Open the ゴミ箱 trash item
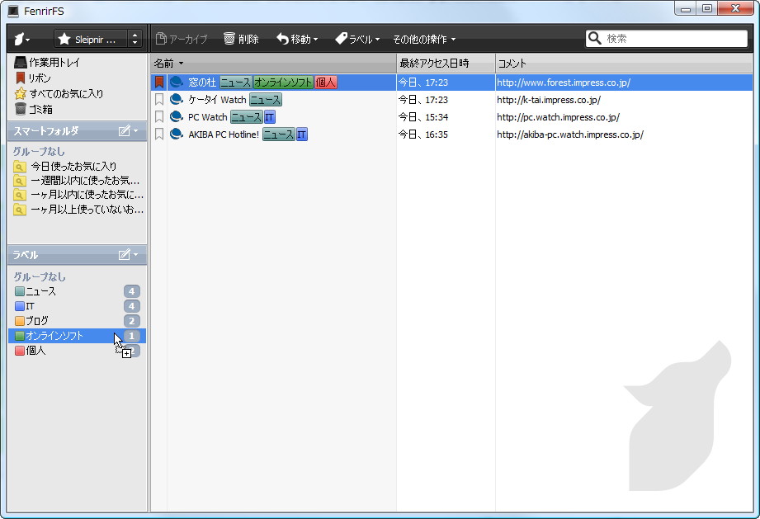This screenshot has width=760, height=519. point(34,109)
